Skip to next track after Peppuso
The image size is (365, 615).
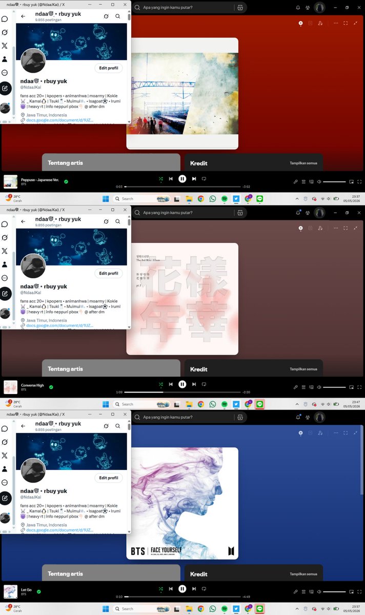coord(194,179)
